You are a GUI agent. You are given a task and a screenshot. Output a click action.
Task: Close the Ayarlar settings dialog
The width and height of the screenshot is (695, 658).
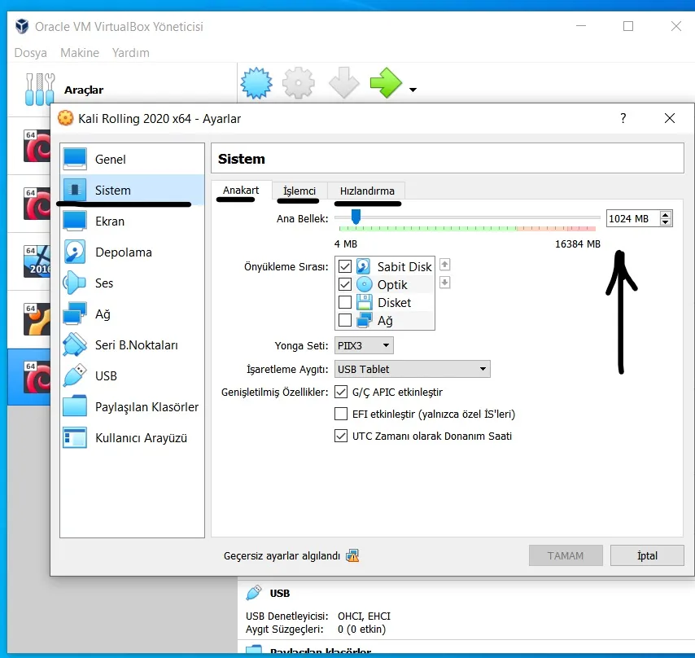[x=670, y=118]
